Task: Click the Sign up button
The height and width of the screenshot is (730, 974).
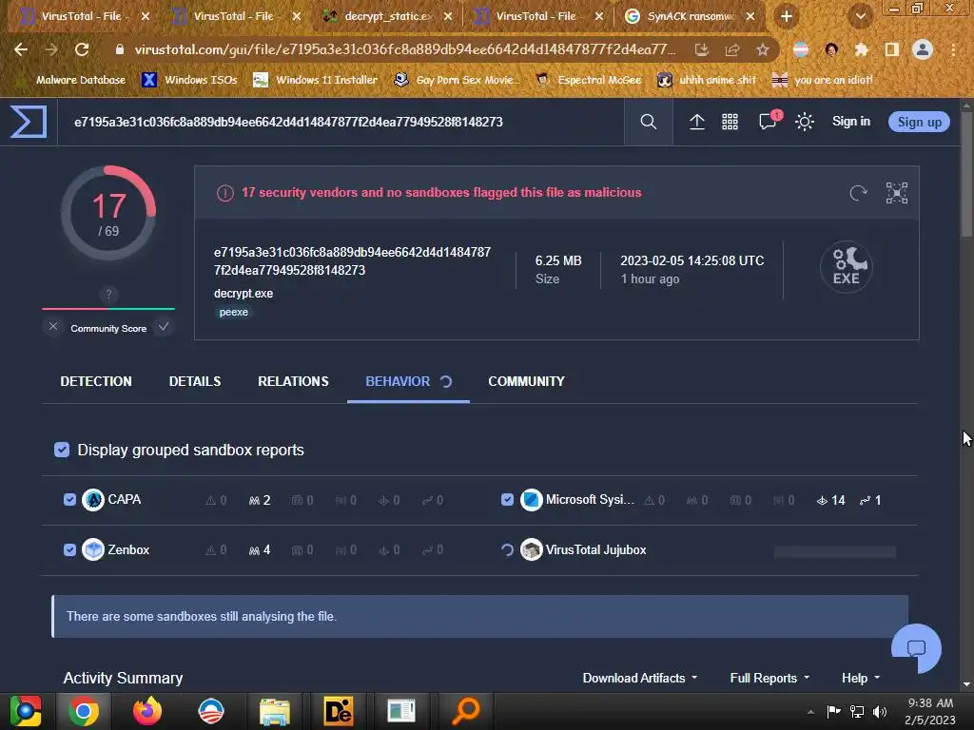Action: [x=920, y=122]
